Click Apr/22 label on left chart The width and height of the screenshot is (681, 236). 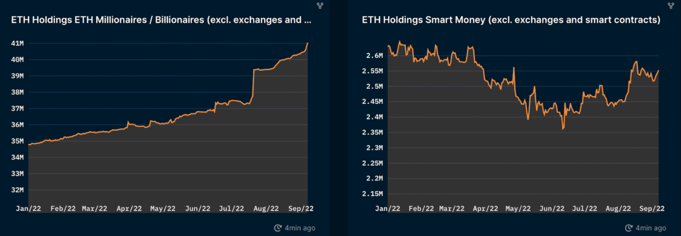[129, 209]
